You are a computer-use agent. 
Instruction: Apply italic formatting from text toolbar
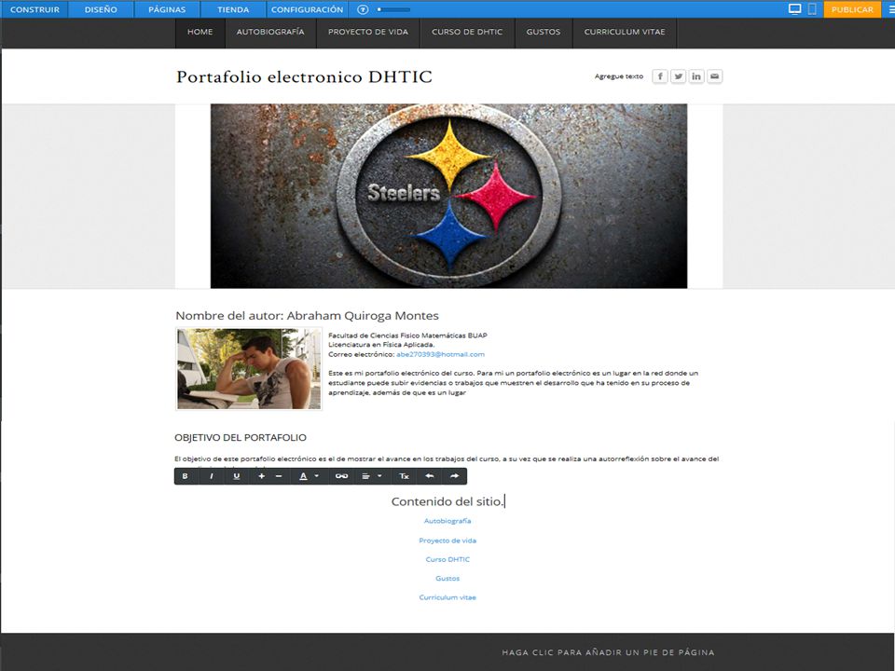click(x=212, y=476)
